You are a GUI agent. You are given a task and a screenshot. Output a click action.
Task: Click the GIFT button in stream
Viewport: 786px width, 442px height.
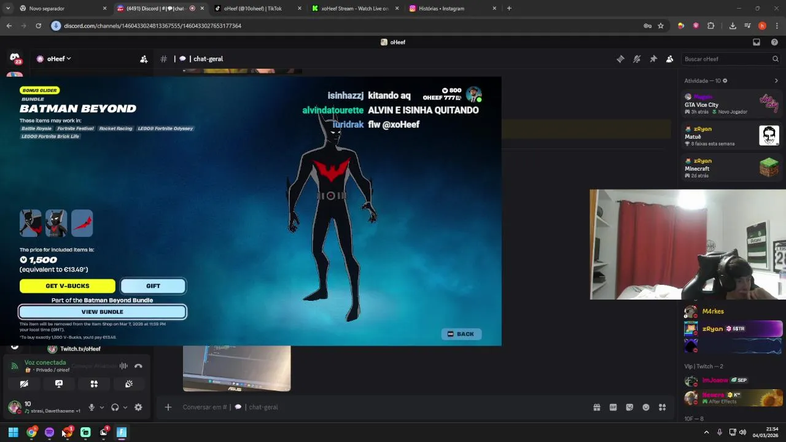[153, 286]
